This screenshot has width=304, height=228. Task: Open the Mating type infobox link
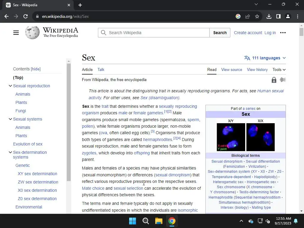[261, 208]
